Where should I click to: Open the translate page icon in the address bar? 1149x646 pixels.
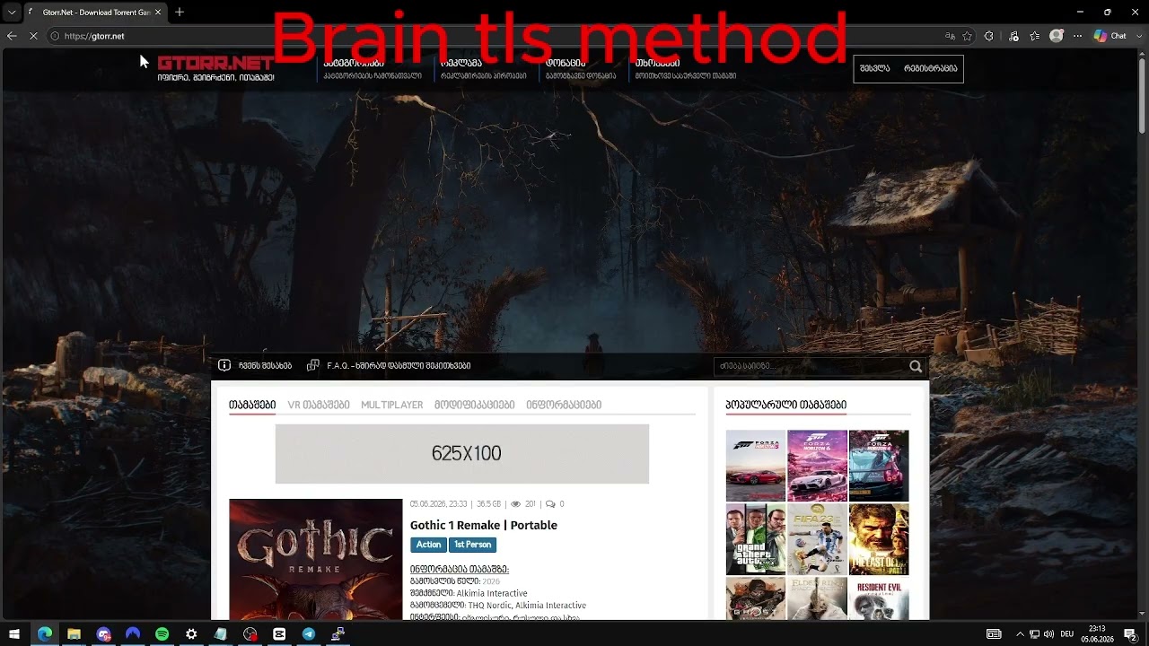coord(950,36)
